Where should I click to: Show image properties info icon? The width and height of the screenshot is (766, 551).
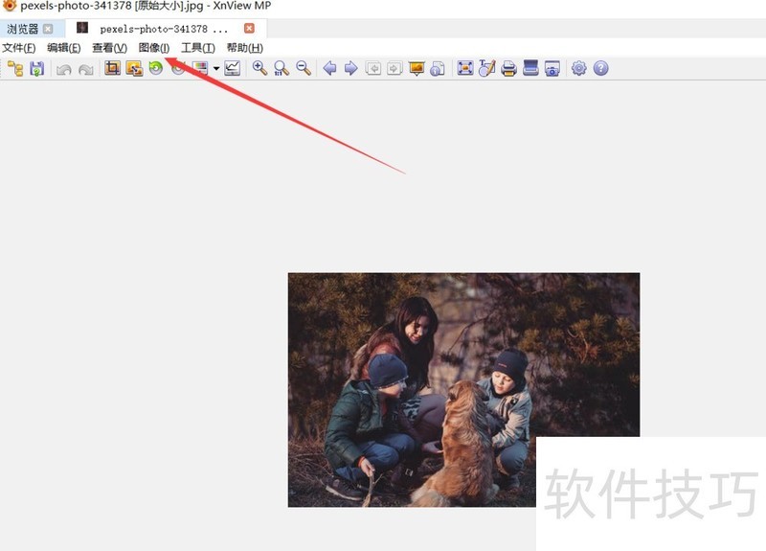438,68
